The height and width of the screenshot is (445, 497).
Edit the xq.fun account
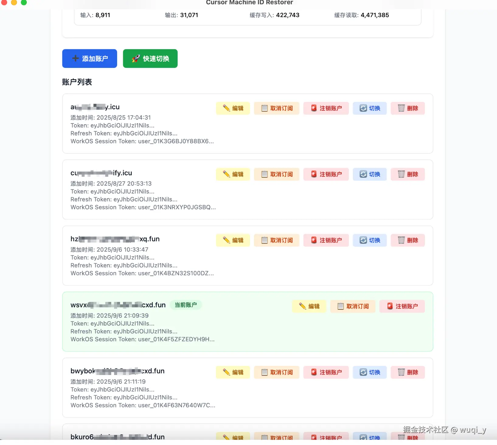(233, 240)
